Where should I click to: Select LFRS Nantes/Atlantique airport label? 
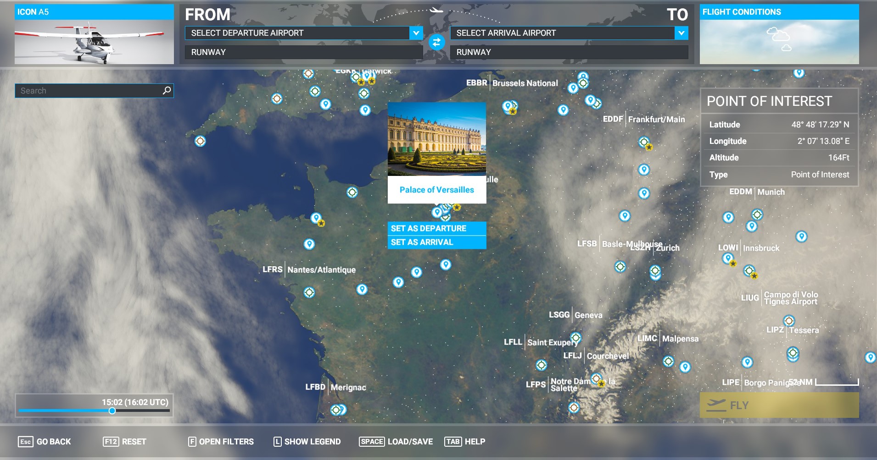click(x=309, y=269)
